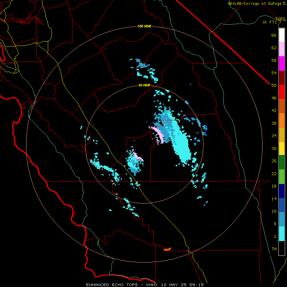The width and height of the screenshot is (287, 287).
Task: Click the navy 18 kft legend swatch
Action: pyautogui.click(x=282, y=191)
